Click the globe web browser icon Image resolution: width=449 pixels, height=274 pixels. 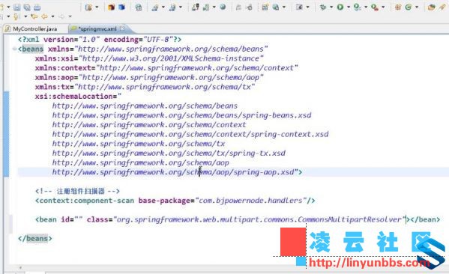point(223,7)
